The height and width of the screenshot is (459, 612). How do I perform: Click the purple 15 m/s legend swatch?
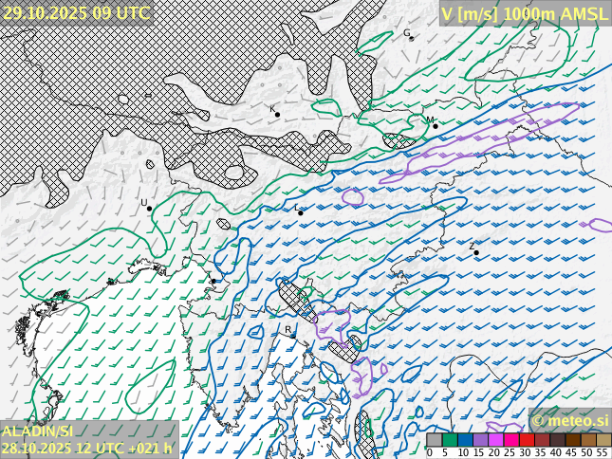[480, 440]
